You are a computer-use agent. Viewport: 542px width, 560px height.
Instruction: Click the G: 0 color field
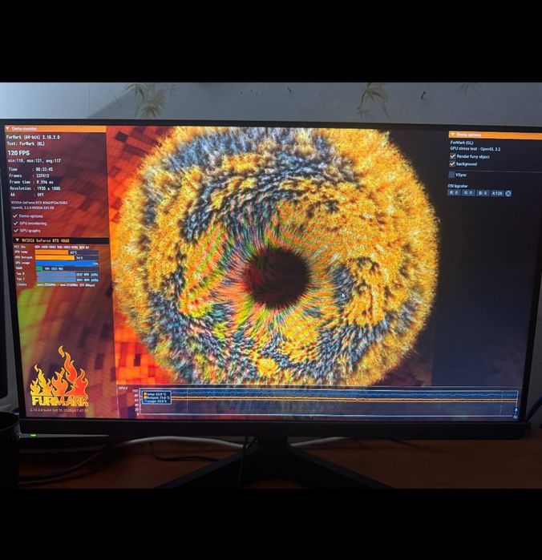(468, 193)
